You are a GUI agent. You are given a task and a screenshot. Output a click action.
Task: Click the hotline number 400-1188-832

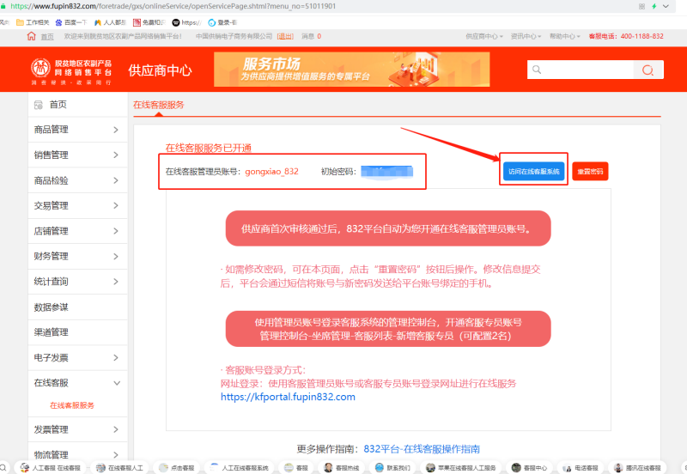641,36
